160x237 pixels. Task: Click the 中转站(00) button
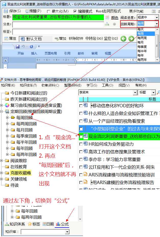click(x=94, y=39)
